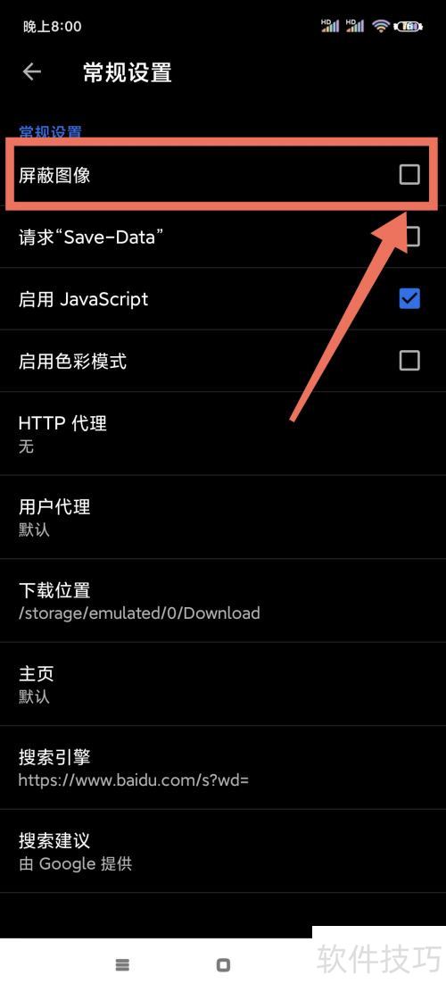This screenshot has height=992, width=446.
Task: Tap the second HD signal icon
Action: click(355, 25)
